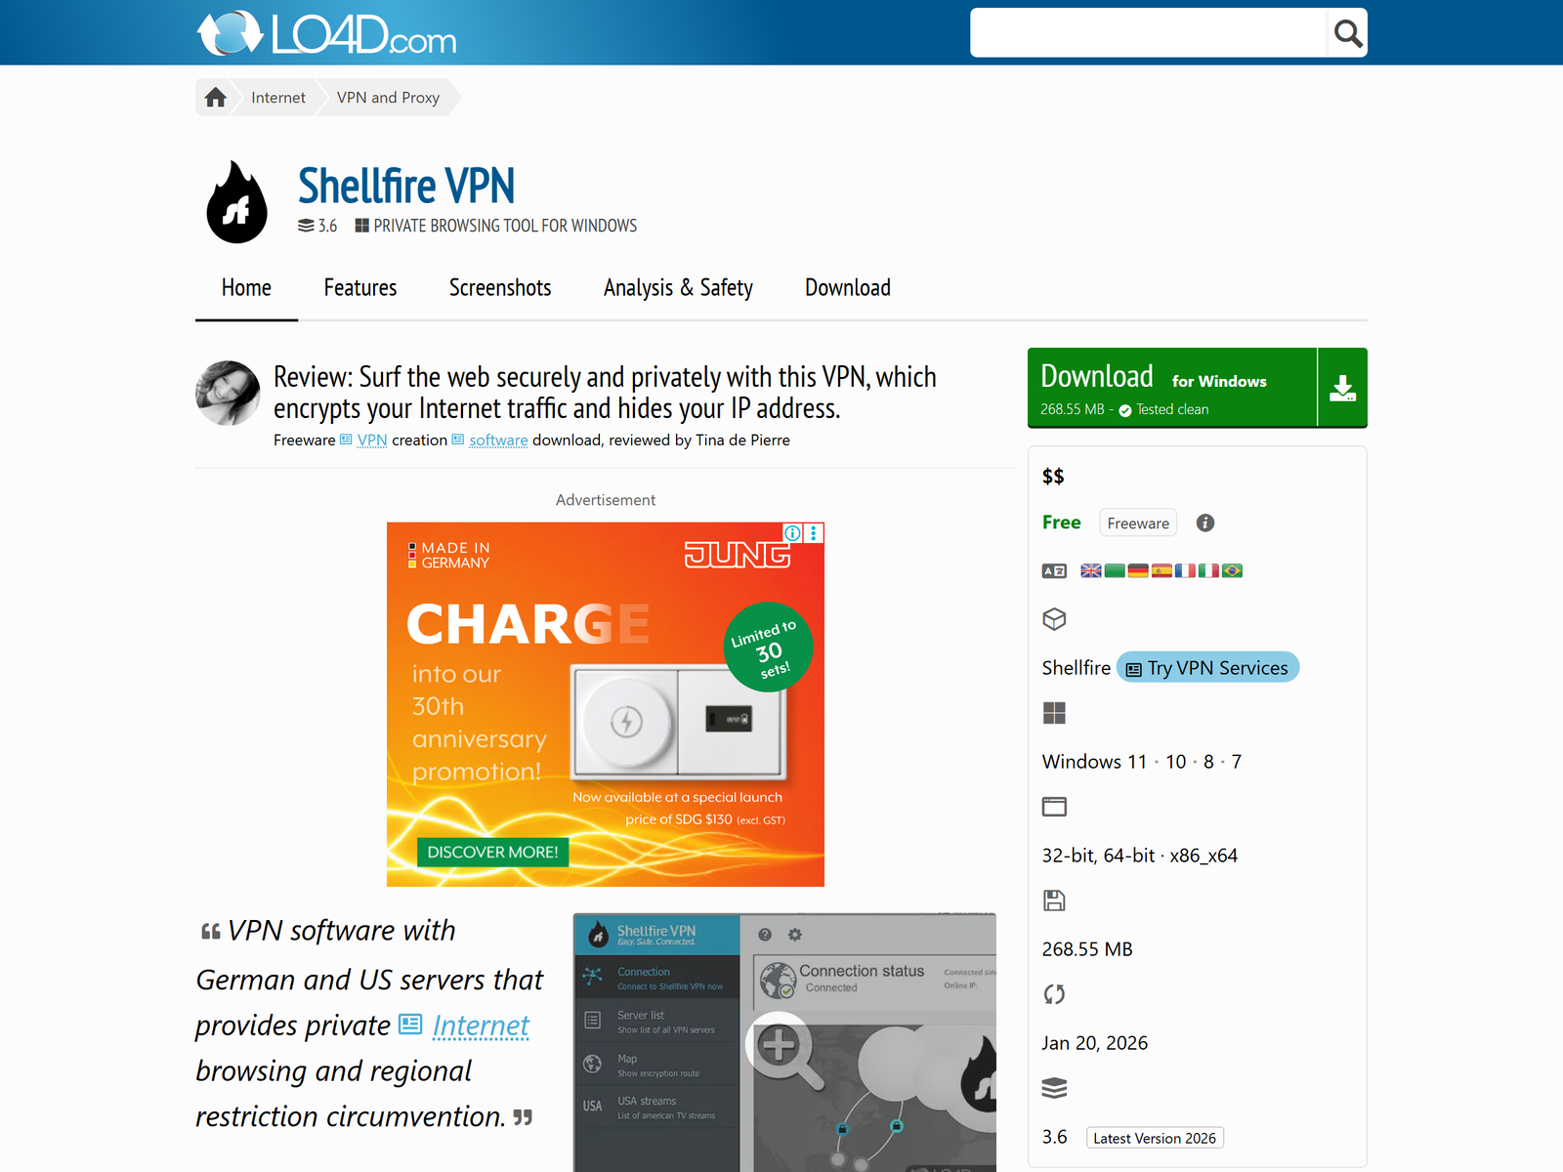Screen dimensions: 1563x1172
Task: Click the Italian flag icon
Action: [1208, 570]
